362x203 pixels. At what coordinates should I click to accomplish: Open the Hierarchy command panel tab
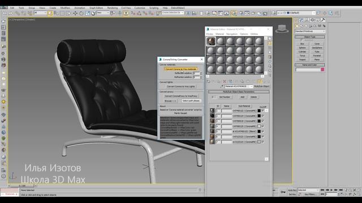pos(307,20)
